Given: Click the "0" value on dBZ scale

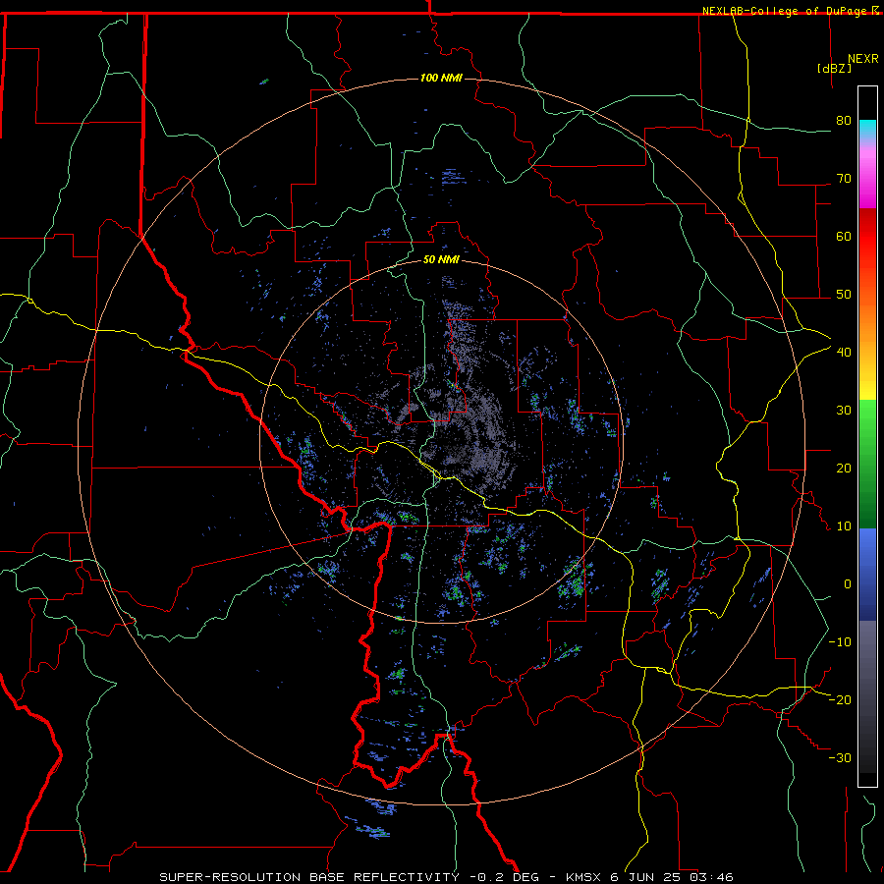Looking at the screenshot, I should 848,584.
